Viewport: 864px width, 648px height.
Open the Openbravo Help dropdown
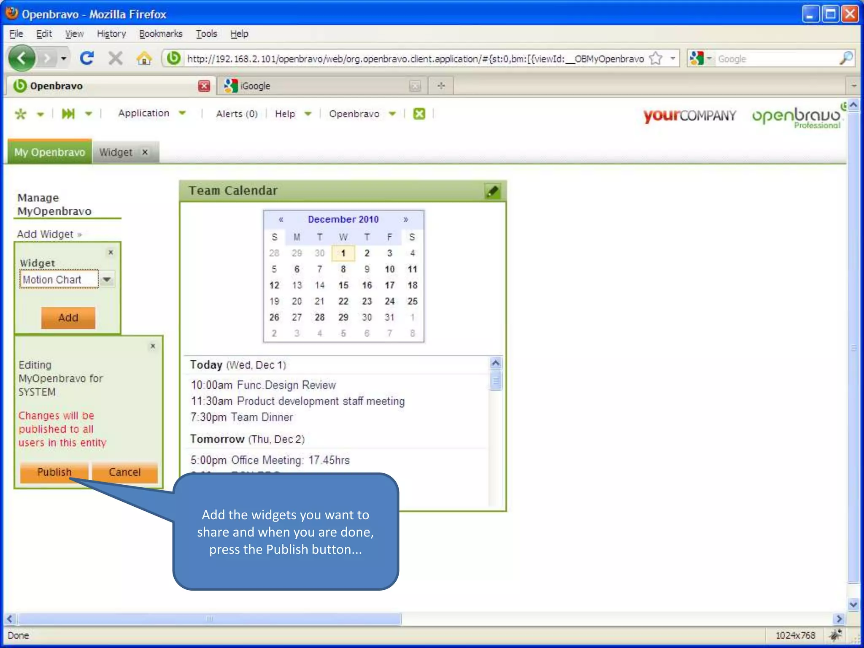[293, 113]
